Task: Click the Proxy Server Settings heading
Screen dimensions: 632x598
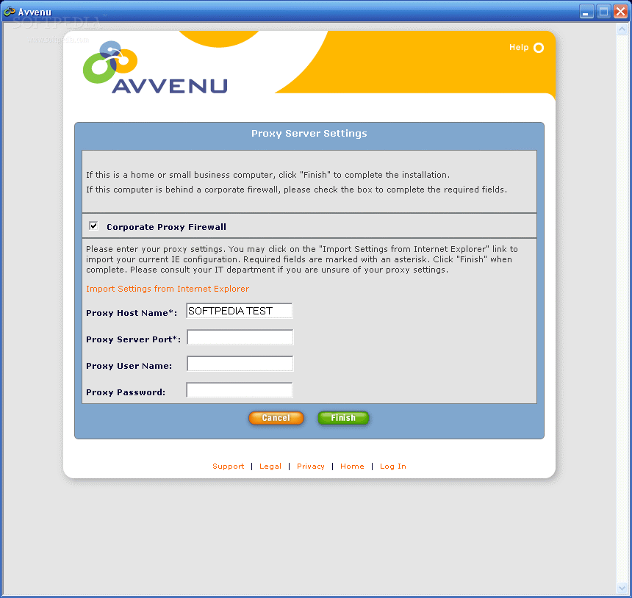Action: tap(309, 134)
